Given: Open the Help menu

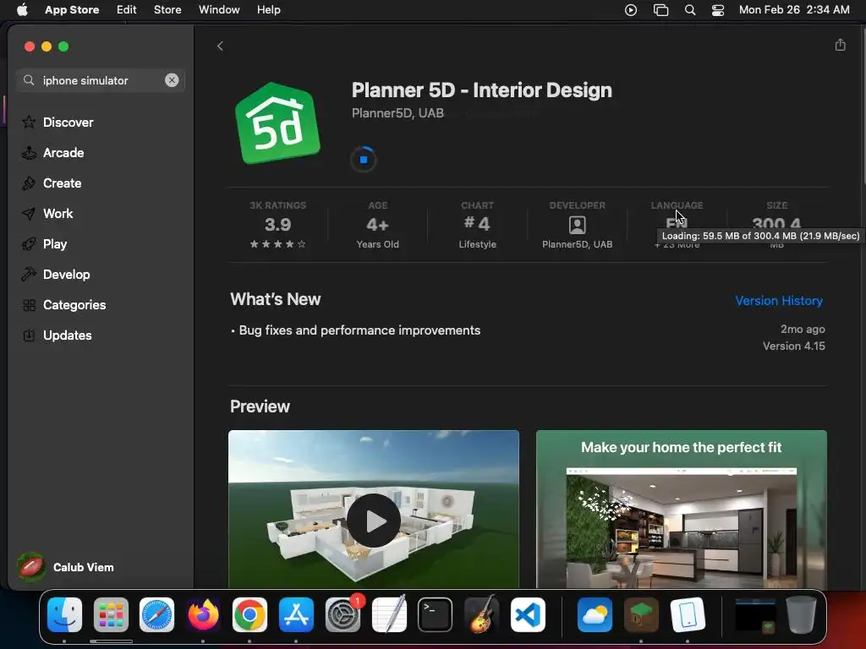Looking at the screenshot, I should pos(268,10).
